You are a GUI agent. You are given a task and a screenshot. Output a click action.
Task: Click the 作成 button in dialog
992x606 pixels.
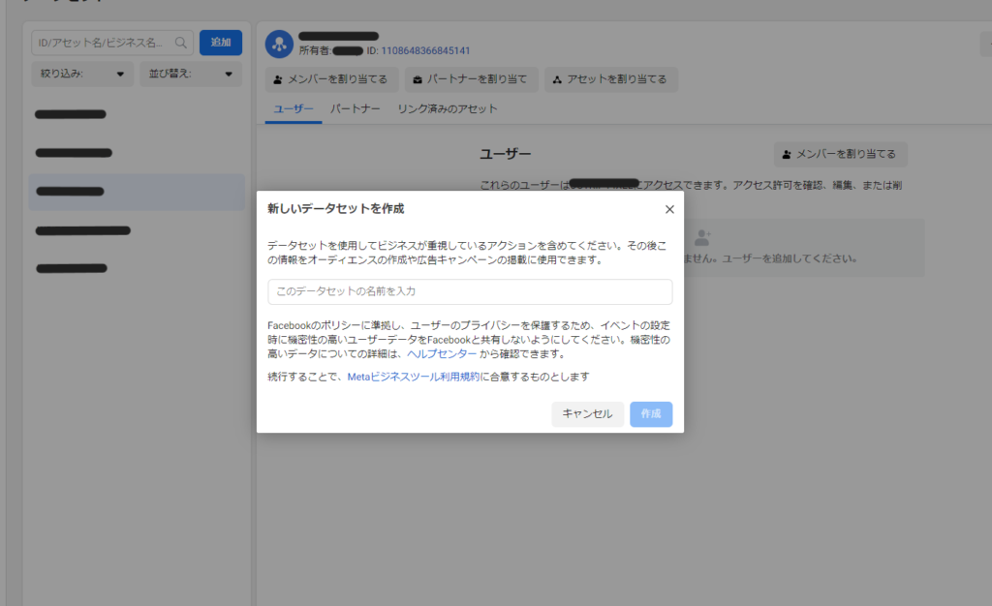pos(650,414)
